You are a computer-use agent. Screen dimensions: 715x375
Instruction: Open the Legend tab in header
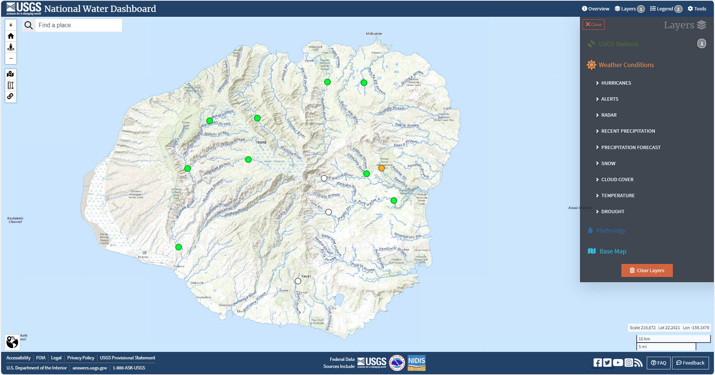pyautogui.click(x=665, y=9)
